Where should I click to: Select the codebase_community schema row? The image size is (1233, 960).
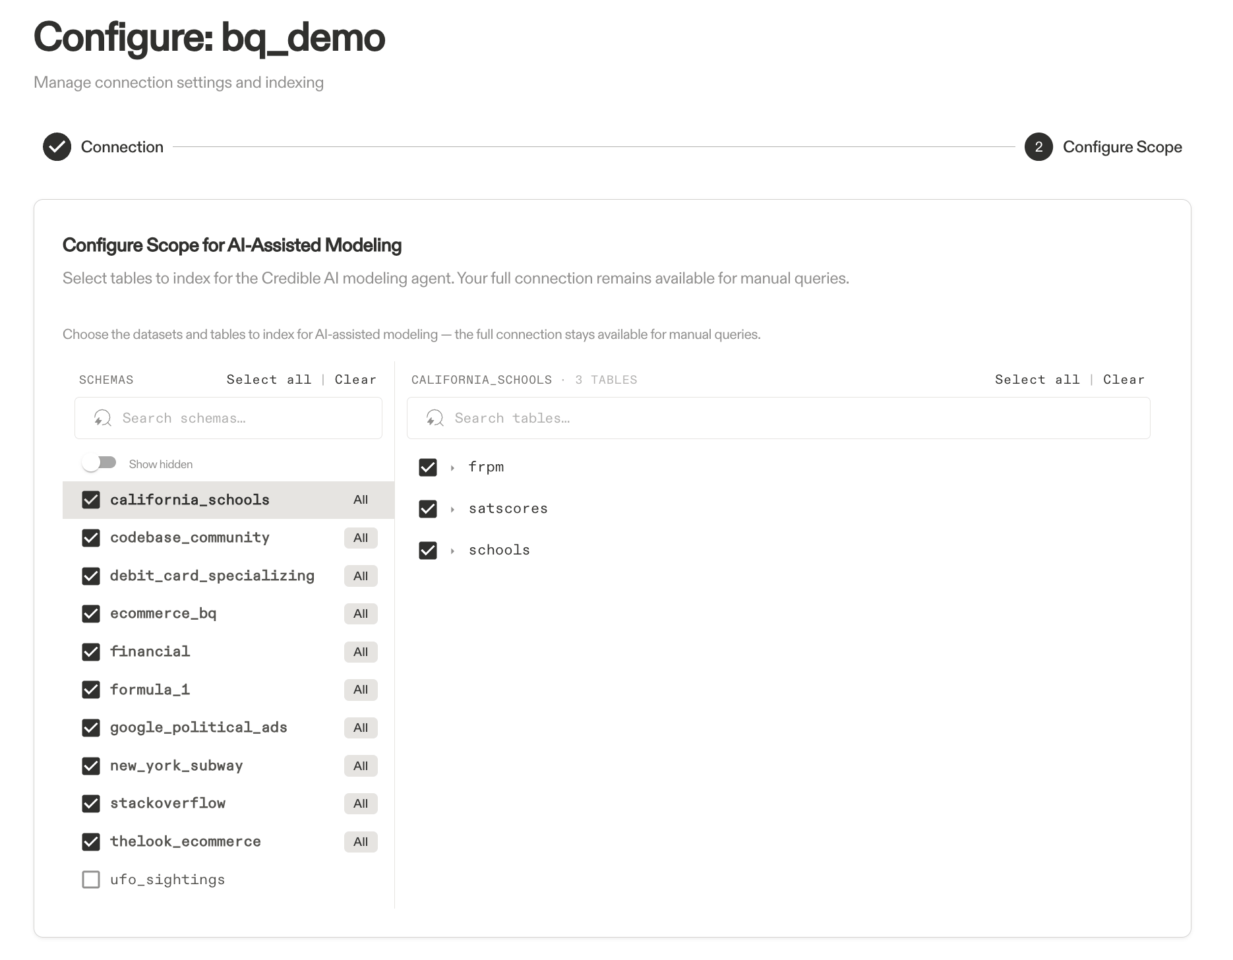(228, 538)
